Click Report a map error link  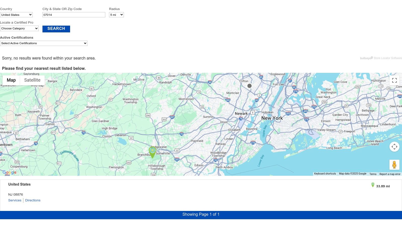point(390,174)
